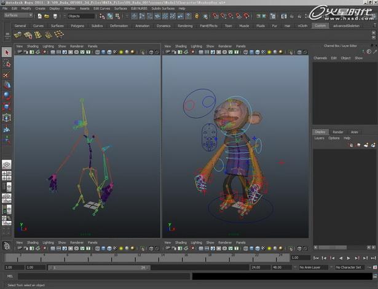Open the Channels menu in Channel Box
Viewport: 378px width, 289px height.
320,58
